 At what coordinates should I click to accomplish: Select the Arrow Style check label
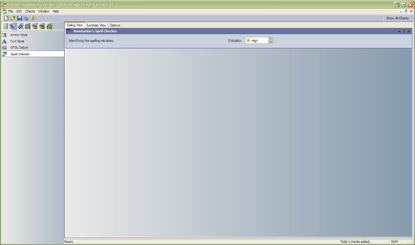tap(19, 35)
